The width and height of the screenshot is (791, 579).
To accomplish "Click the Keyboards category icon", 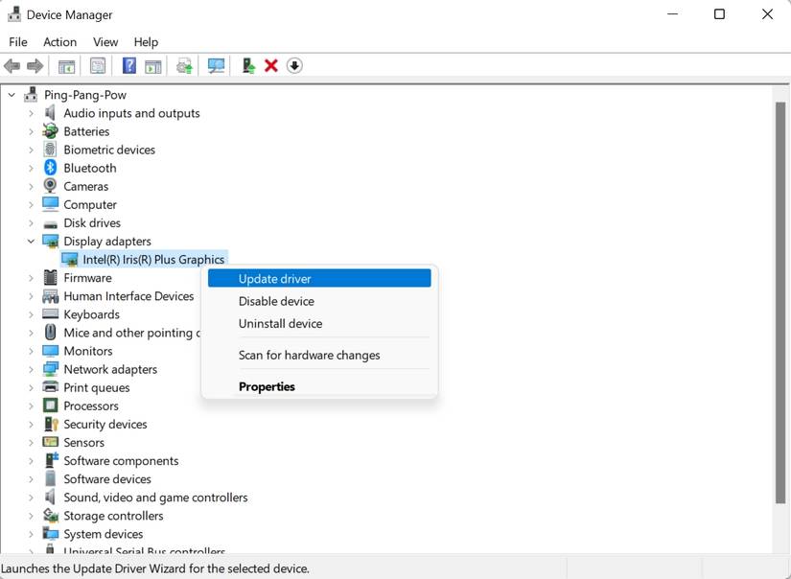I will (51, 313).
